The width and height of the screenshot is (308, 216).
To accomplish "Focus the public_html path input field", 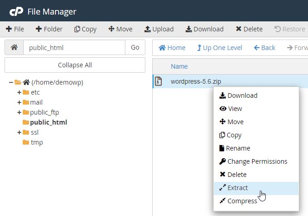I will (x=74, y=47).
